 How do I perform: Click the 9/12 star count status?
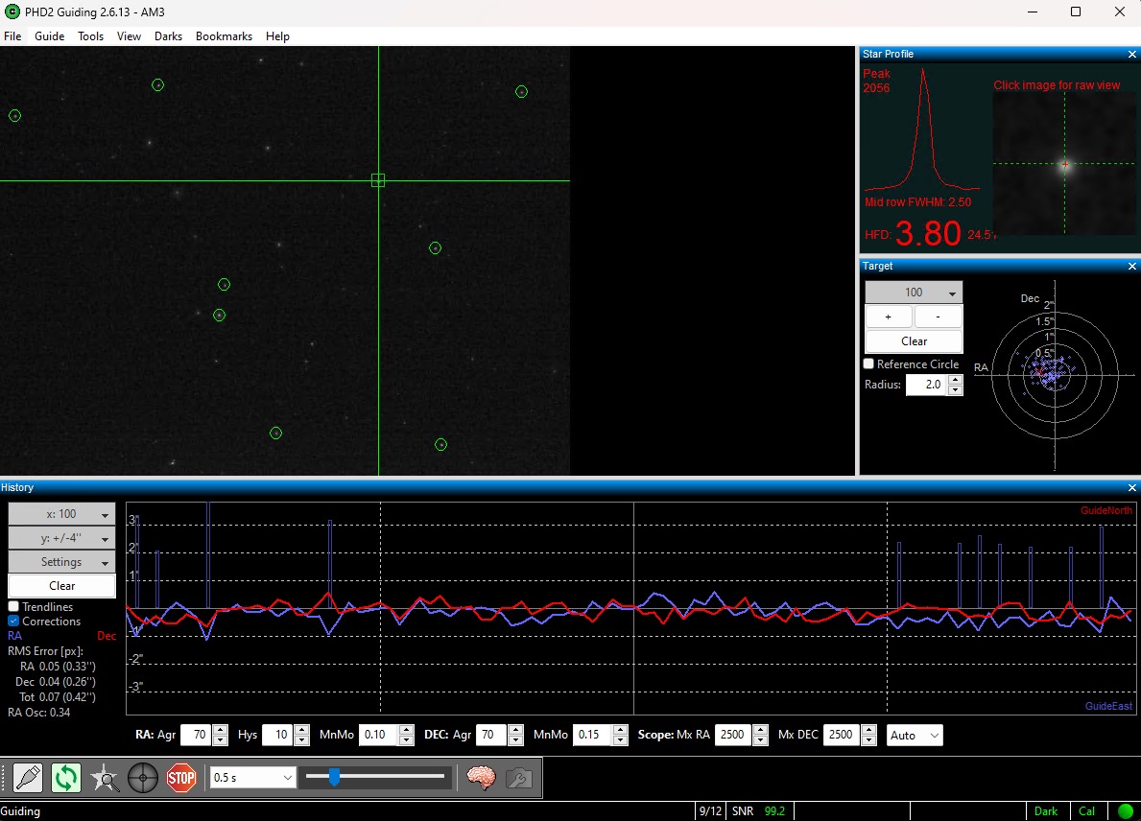pos(710,811)
